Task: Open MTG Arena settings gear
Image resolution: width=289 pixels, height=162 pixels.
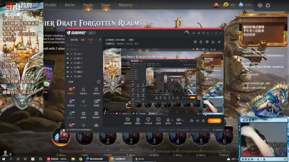Action: coord(268,5)
